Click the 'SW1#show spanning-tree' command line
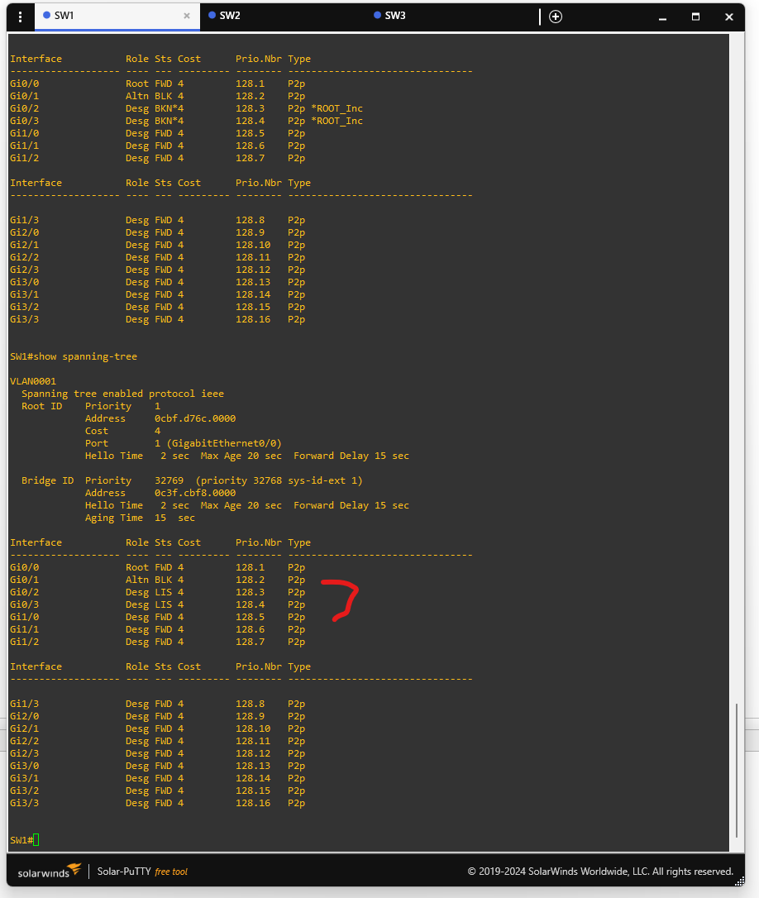 pyautogui.click(x=74, y=356)
